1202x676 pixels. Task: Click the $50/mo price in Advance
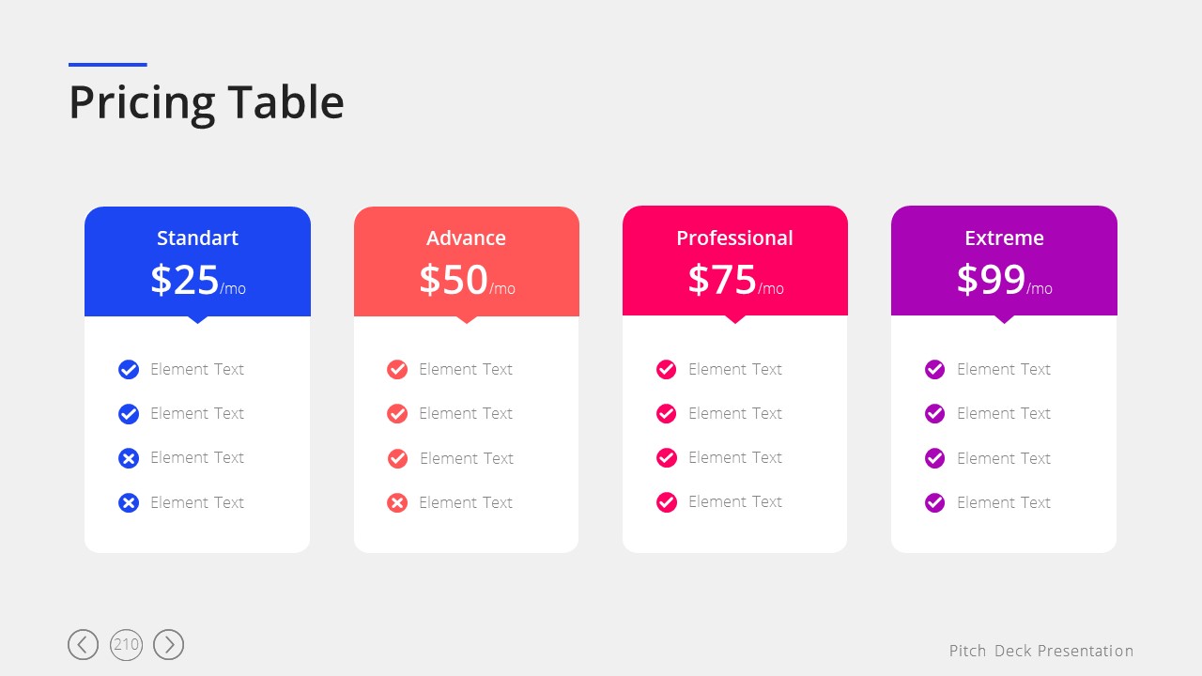click(x=467, y=280)
